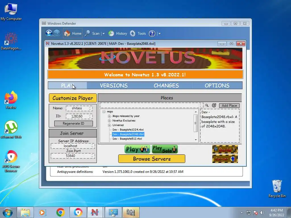Screen dimensions: 291x218
Task: Open the Firefox desktop shortcut
Action: pyautogui.click(x=11, y=100)
